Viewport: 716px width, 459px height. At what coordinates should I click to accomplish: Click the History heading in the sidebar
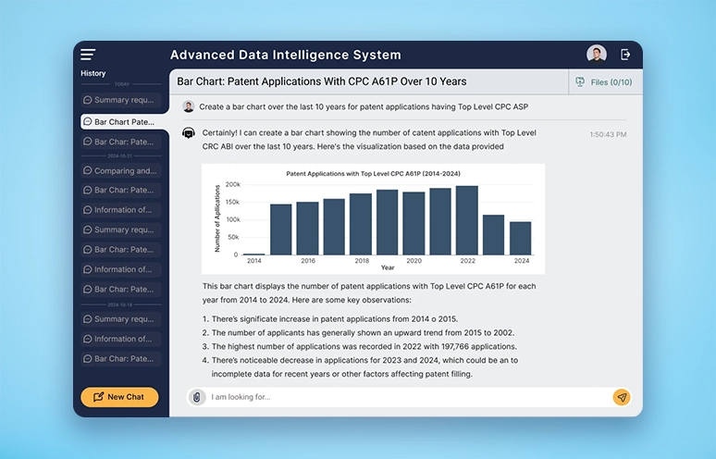[x=93, y=73]
